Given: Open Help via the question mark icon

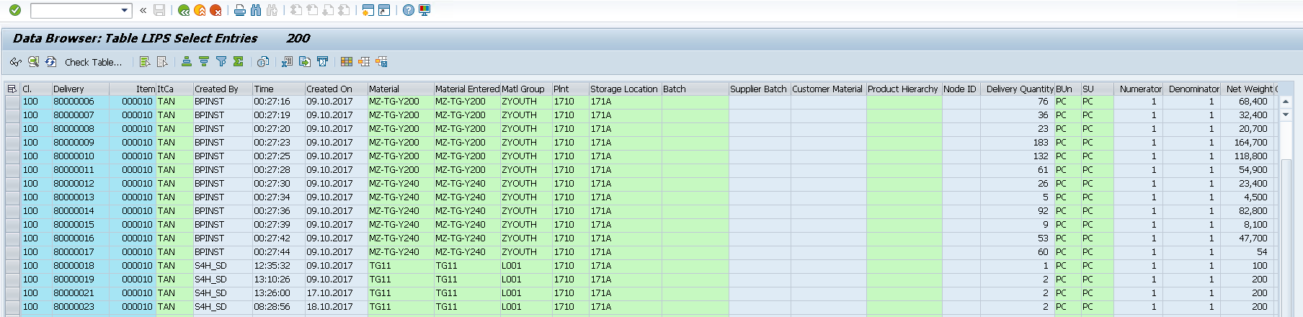Looking at the screenshot, I should [x=409, y=10].
